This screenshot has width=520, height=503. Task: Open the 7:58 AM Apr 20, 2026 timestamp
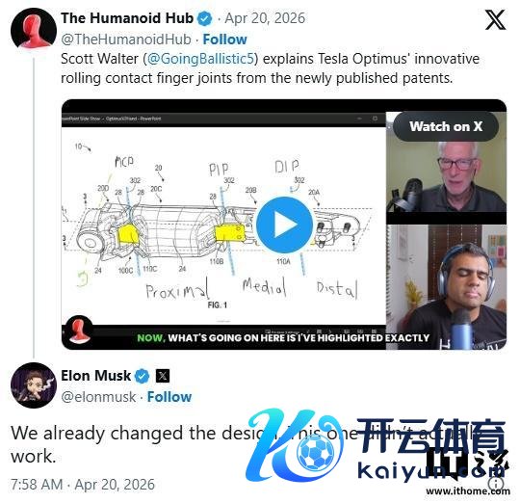83,485
